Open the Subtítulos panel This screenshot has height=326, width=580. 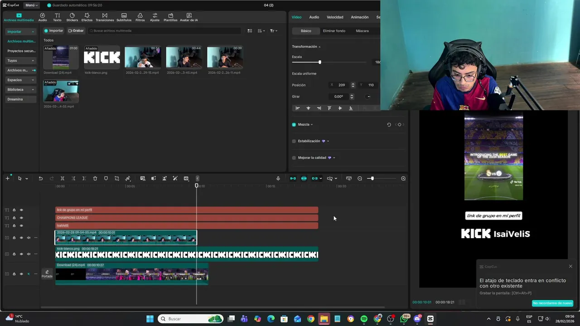click(x=124, y=17)
